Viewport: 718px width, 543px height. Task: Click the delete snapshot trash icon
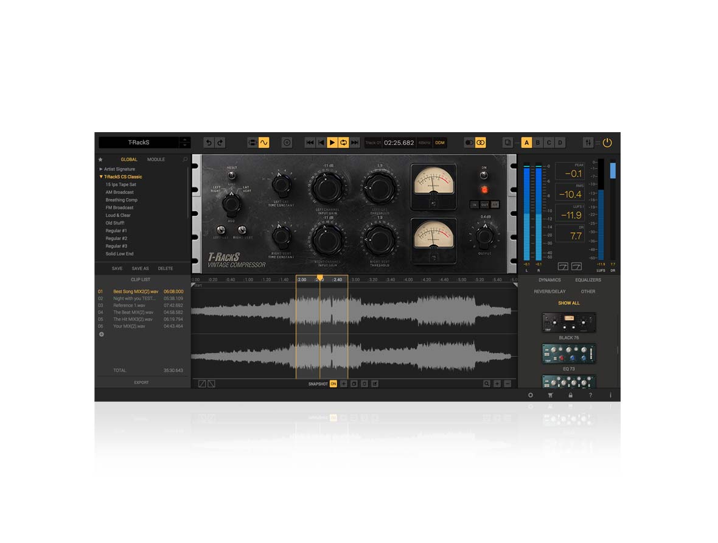pyautogui.click(x=364, y=384)
